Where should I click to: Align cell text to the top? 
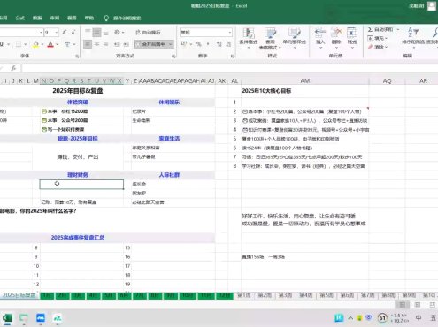pyautogui.click(x=88, y=32)
